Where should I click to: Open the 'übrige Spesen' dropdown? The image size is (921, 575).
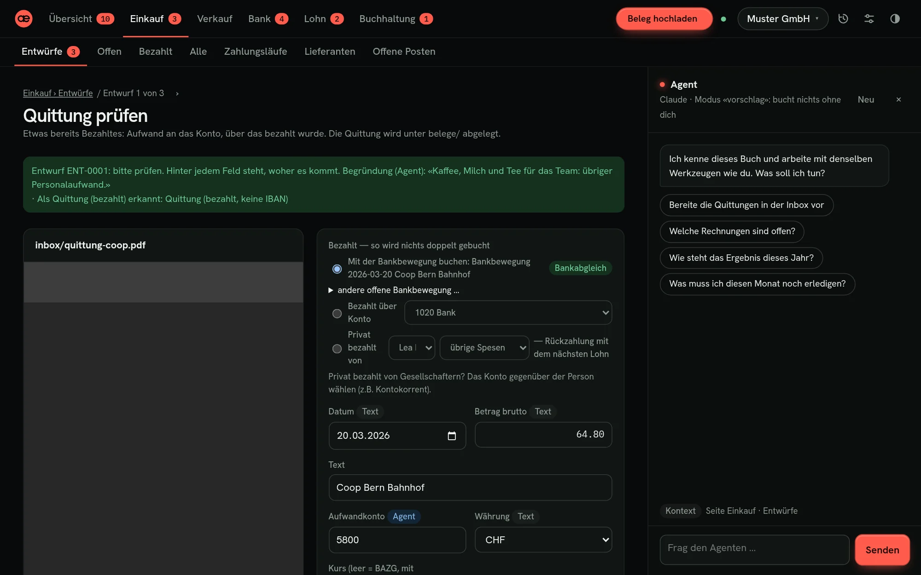pyautogui.click(x=484, y=348)
